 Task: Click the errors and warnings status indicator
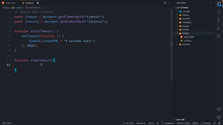(7, 123)
